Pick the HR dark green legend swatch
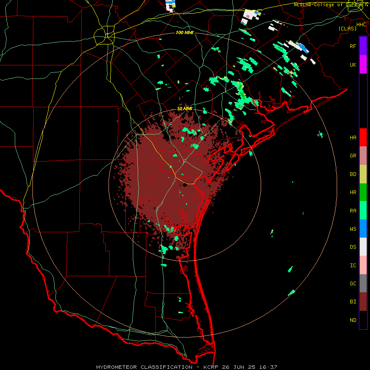Viewport: 370px width, 370px height. 363,192
